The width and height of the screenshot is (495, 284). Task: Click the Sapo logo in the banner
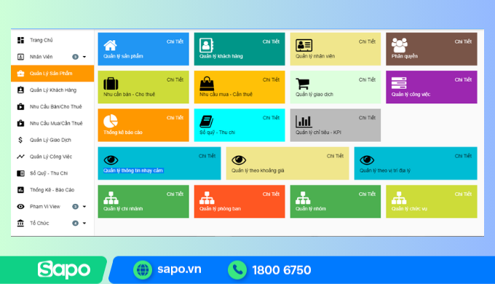pos(64,270)
